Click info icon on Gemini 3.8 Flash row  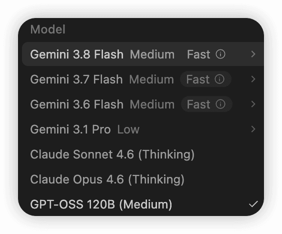pos(220,54)
